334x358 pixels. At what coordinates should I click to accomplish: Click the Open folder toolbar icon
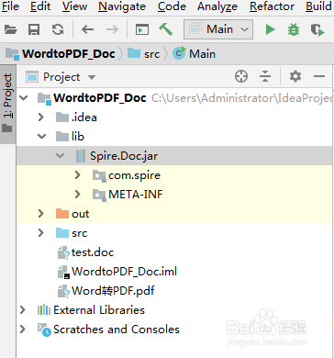click(11, 29)
